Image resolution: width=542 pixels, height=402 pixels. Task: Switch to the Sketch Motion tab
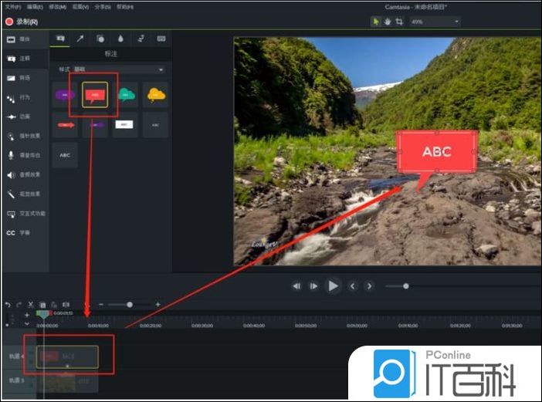click(x=141, y=39)
